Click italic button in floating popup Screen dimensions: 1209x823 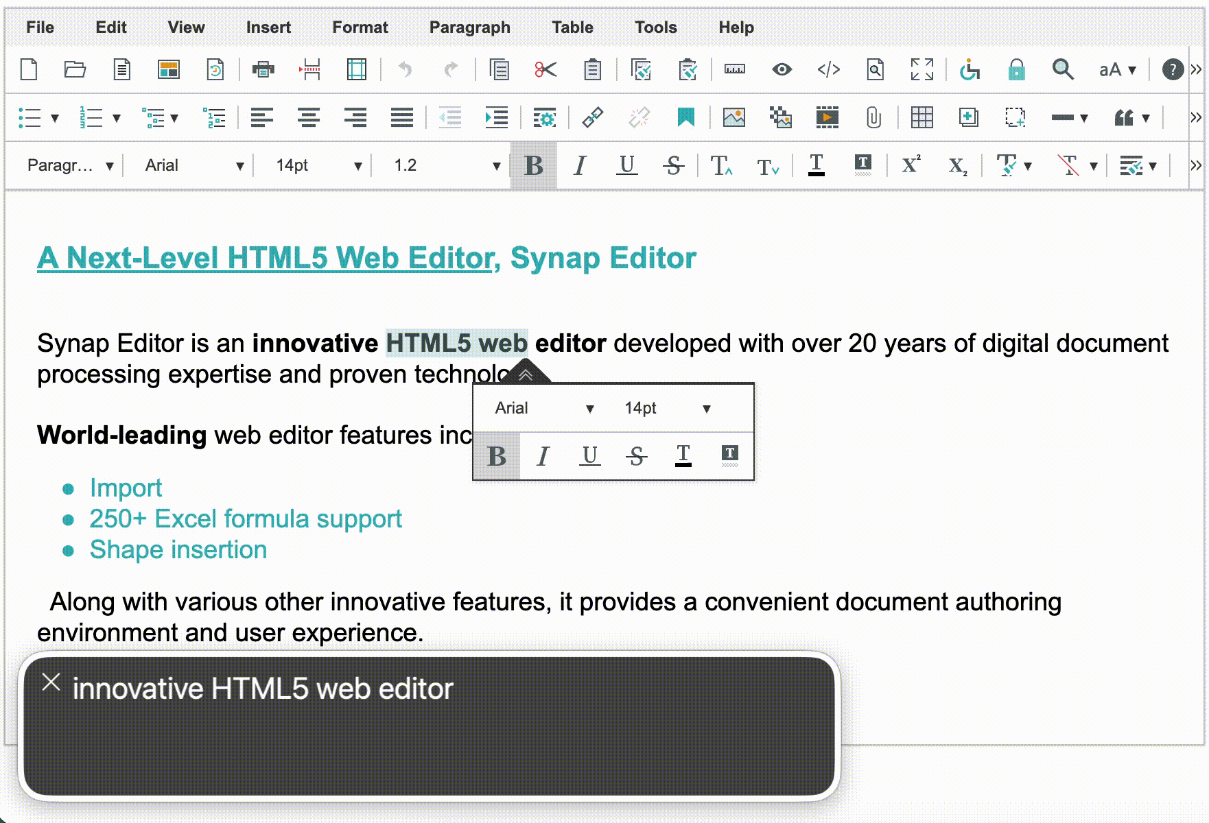pyautogui.click(x=543, y=456)
